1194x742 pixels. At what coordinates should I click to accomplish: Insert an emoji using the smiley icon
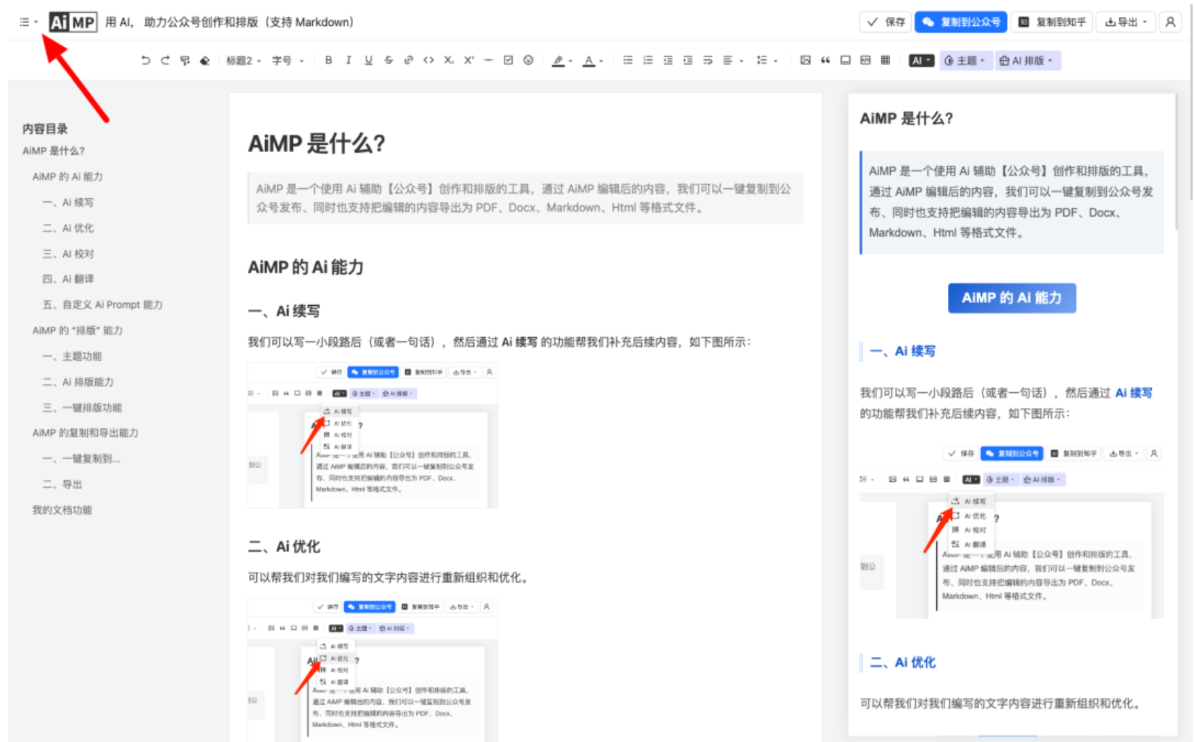pyautogui.click(x=528, y=60)
